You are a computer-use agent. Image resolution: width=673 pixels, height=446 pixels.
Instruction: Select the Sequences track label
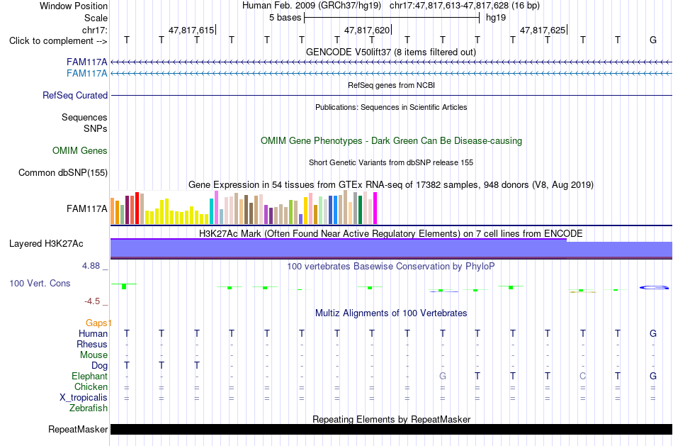click(x=84, y=117)
